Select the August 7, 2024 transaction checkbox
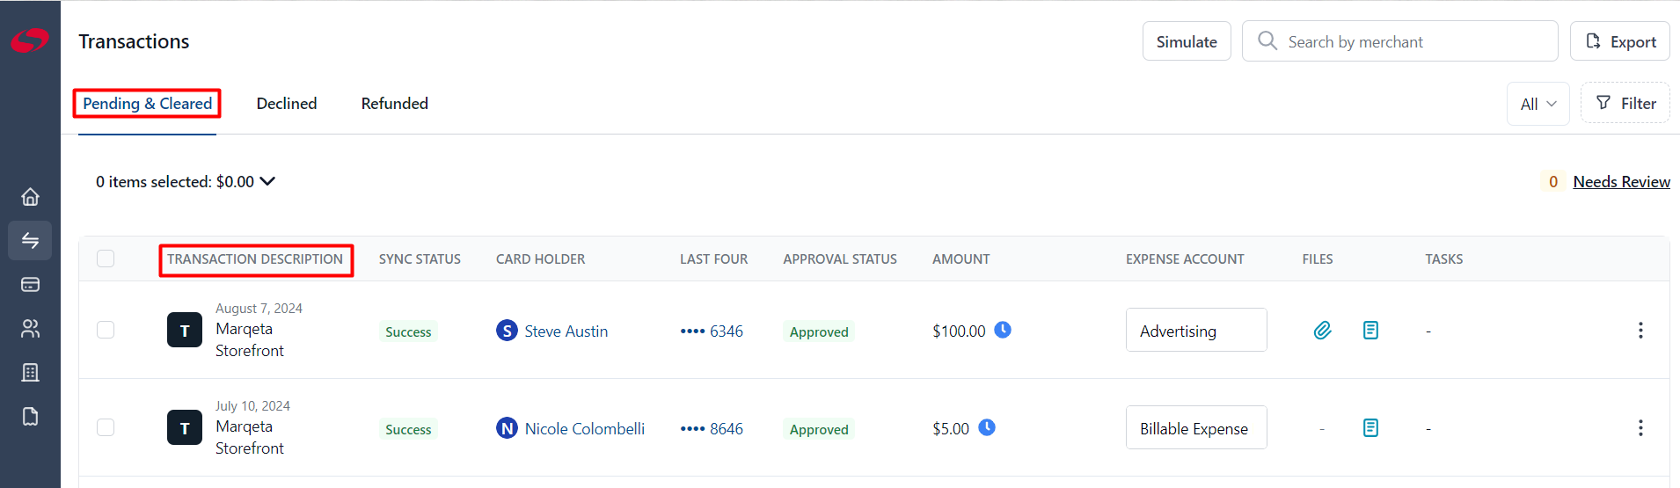 (x=106, y=330)
